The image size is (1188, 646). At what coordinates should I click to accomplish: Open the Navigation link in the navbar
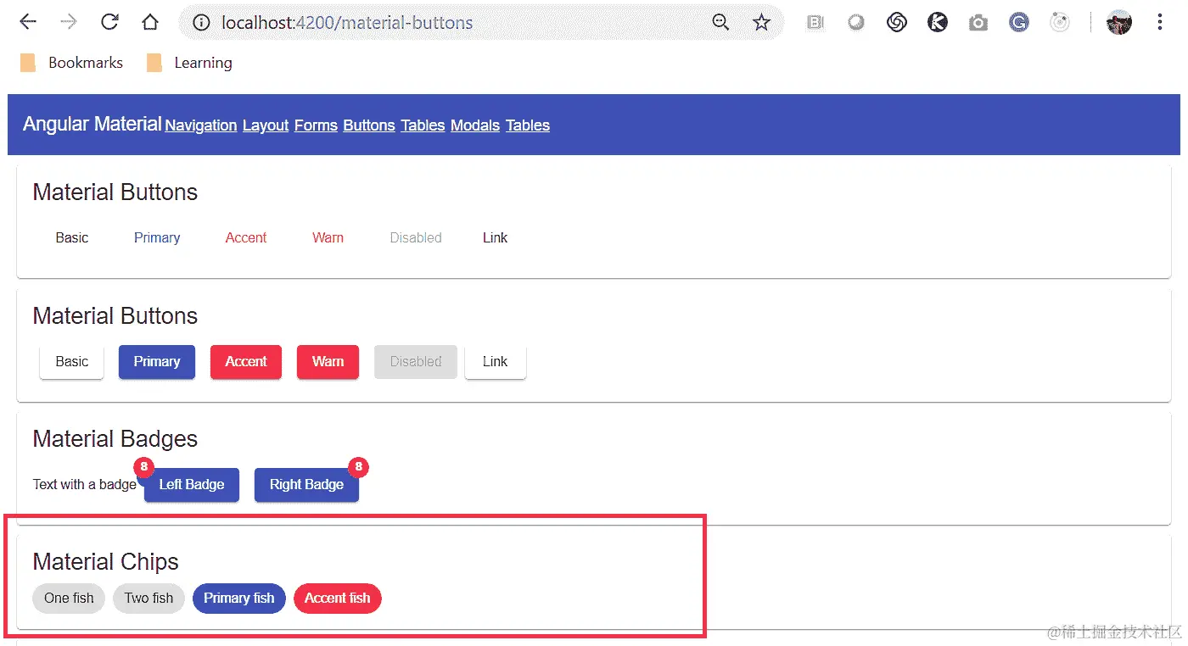tap(200, 125)
